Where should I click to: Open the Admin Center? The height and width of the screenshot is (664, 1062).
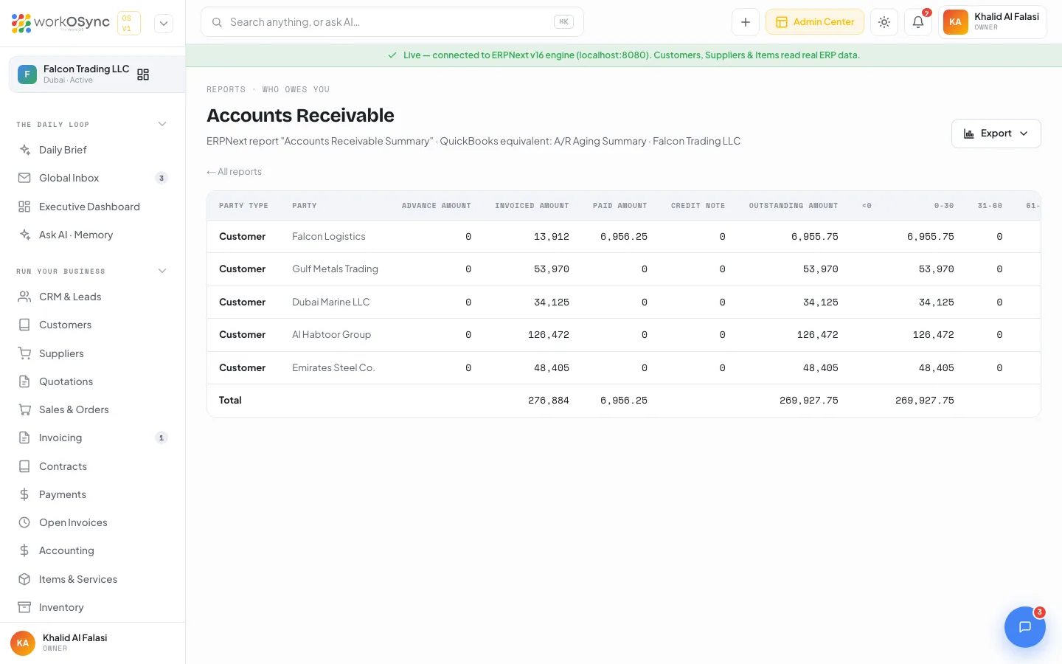[815, 22]
